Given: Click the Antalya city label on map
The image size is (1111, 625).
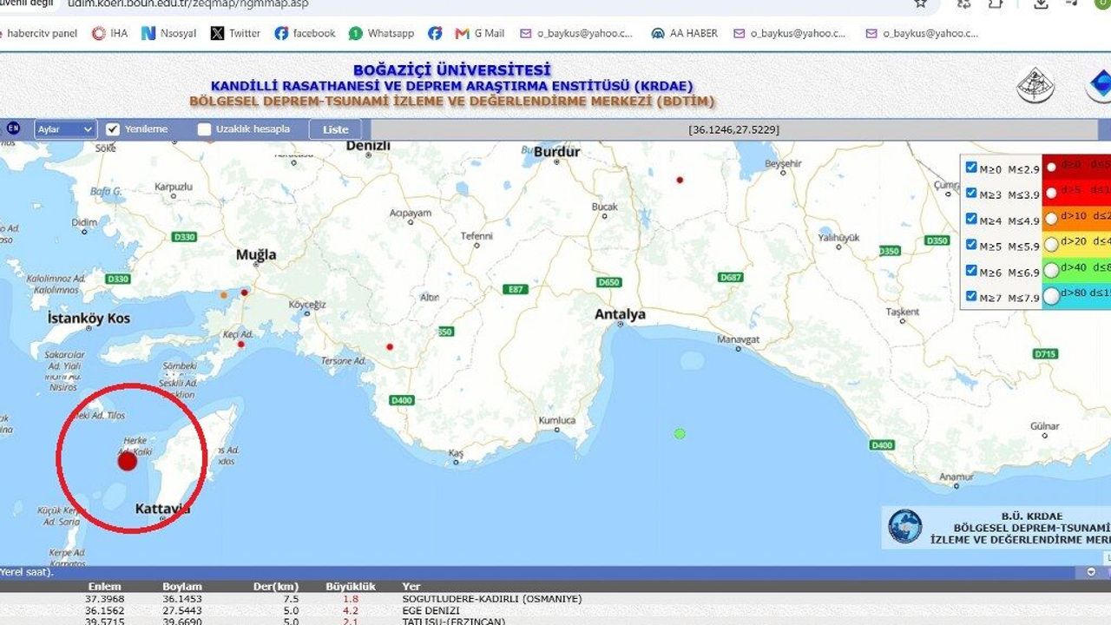Looking at the screenshot, I should (x=620, y=314).
